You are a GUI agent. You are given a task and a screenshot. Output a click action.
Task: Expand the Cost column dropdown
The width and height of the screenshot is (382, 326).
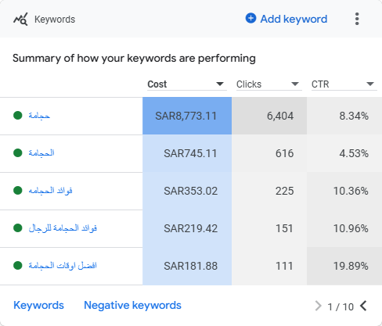click(x=220, y=84)
